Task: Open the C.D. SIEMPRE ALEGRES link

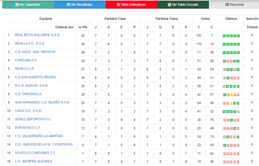Action: point(34,161)
